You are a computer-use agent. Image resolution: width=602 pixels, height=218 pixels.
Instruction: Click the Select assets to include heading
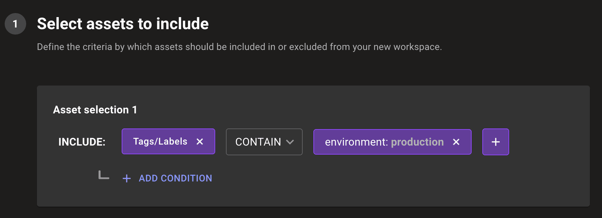pos(123,23)
